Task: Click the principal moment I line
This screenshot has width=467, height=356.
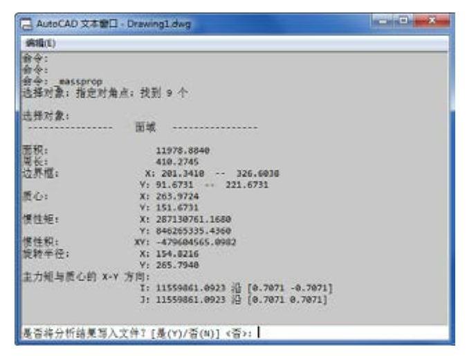Action: point(236,288)
